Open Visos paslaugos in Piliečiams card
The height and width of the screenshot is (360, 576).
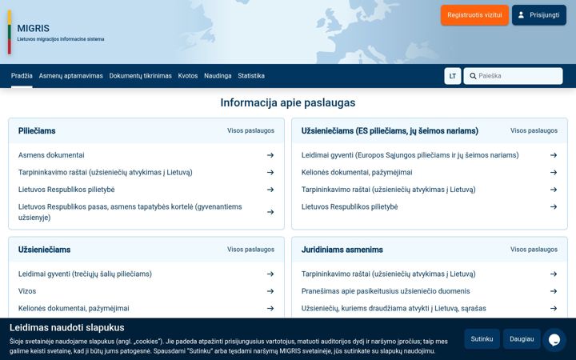click(250, 130)
